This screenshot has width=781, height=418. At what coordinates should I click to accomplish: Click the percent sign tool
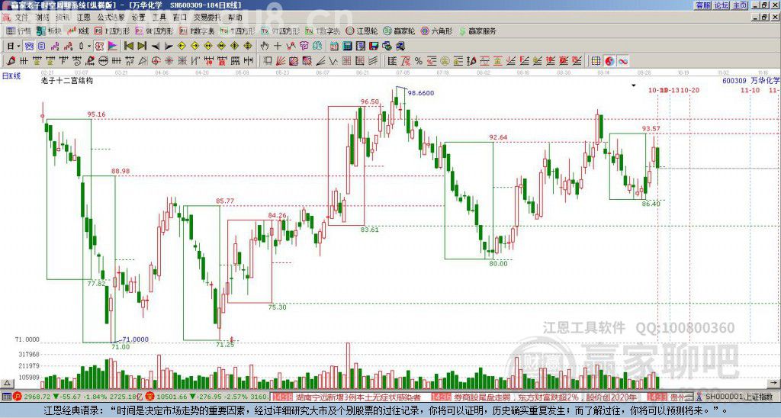pyautogui.click(x=419, y=61)
